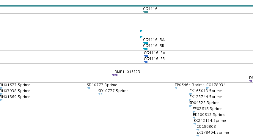Image resolution: width=253 pixels, height=137 pixels.
Task: Open the DME1-015F23 label link
Action: click(127, 72)
